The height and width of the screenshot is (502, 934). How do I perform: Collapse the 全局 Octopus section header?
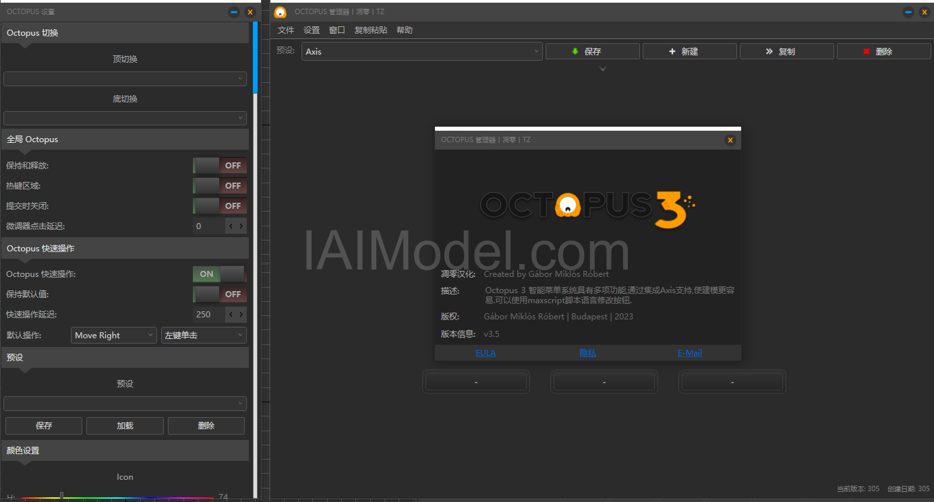(x=125, y=139)
